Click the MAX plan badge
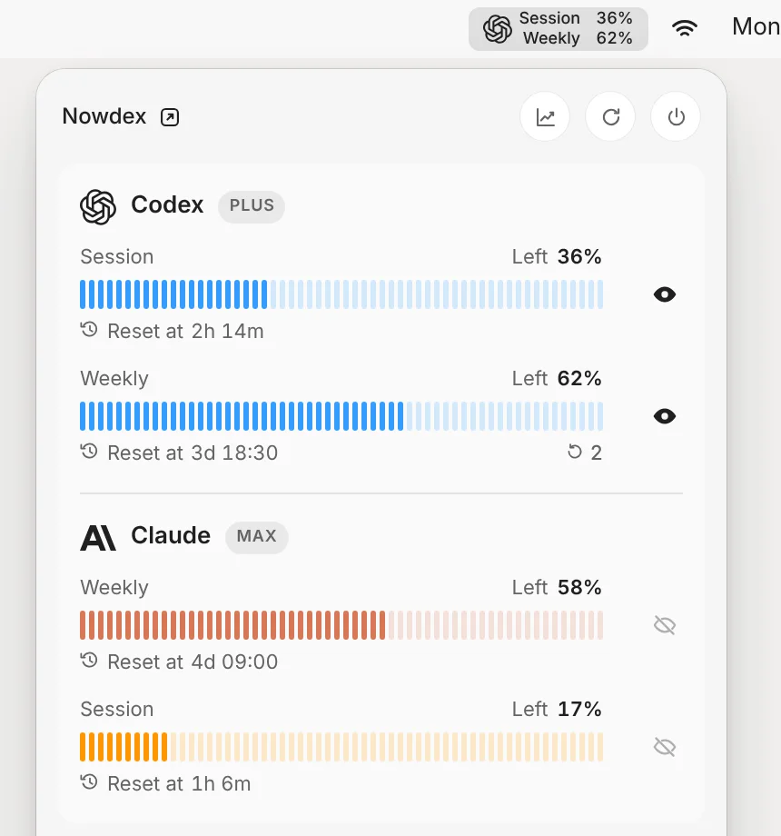Image resolution: width=781 pixels, height=836 pixels. (257, 536)
